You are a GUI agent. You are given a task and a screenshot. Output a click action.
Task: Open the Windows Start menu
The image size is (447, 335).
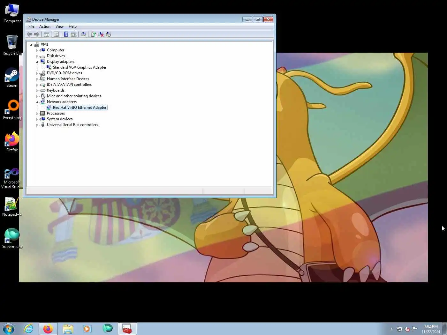coord(9,329)
